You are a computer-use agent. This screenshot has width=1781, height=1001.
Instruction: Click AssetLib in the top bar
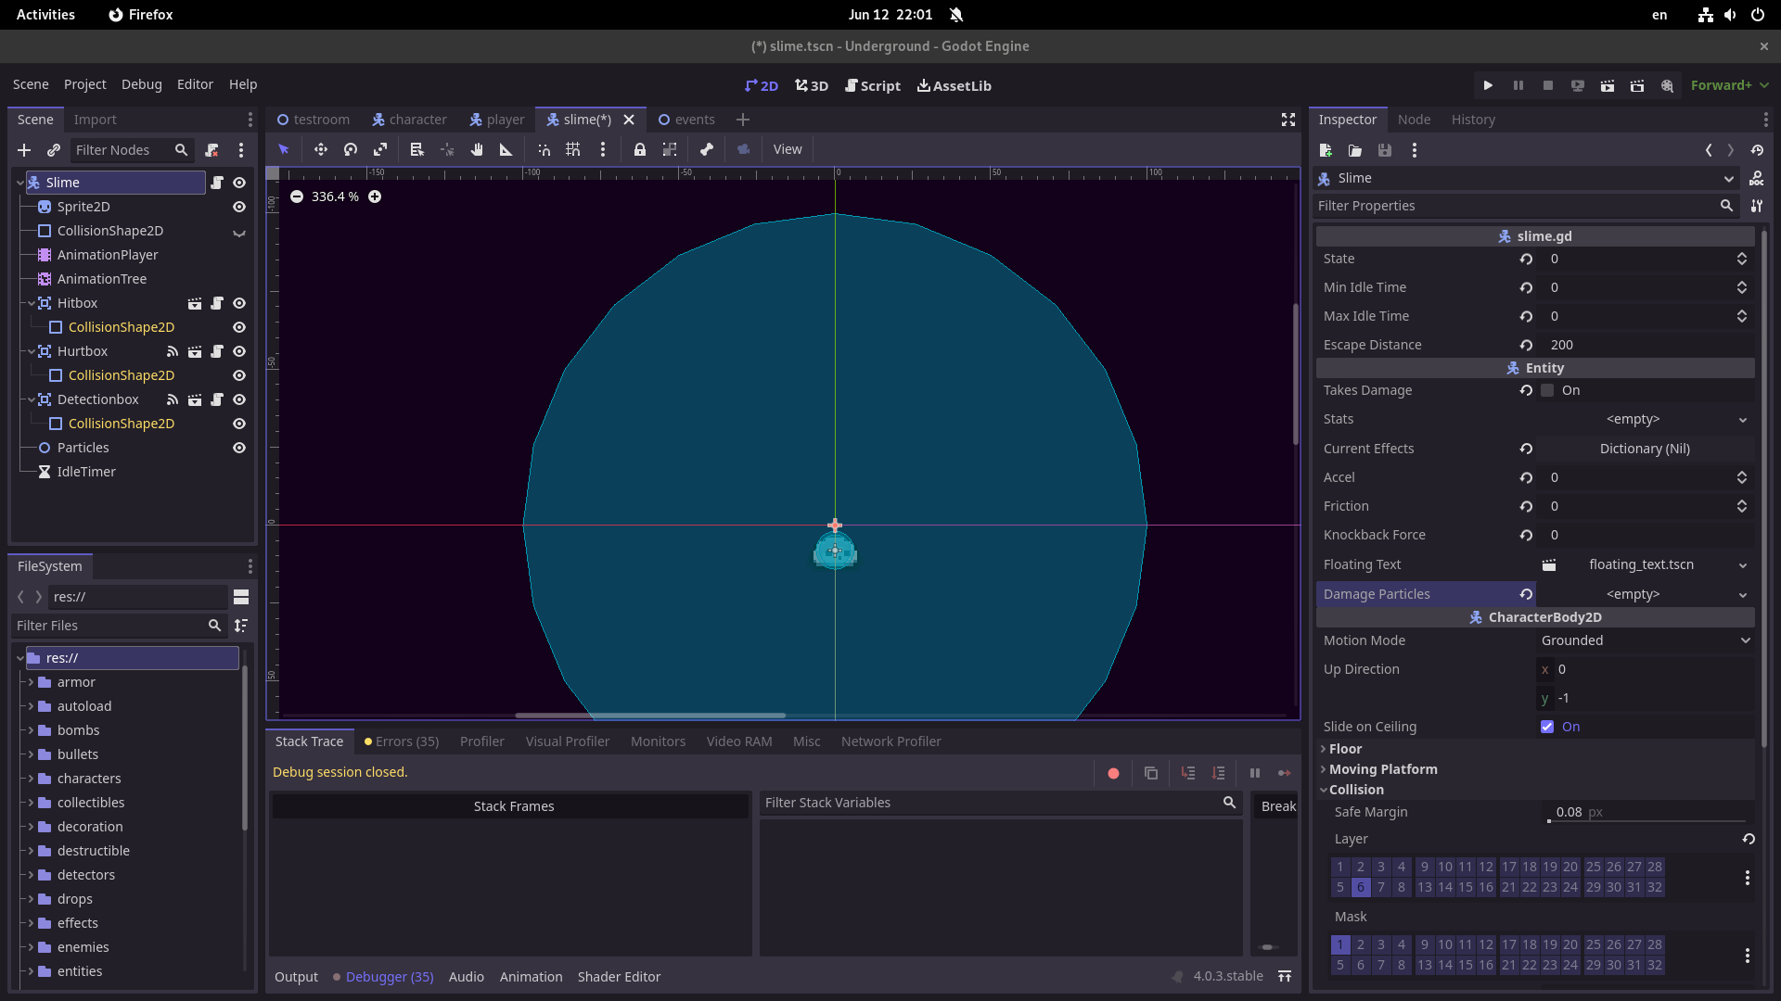click(x=954, y=85)
